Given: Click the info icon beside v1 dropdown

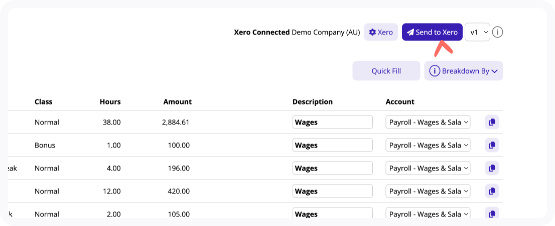Looking at the screenshot, I should (x=497, y=32).
